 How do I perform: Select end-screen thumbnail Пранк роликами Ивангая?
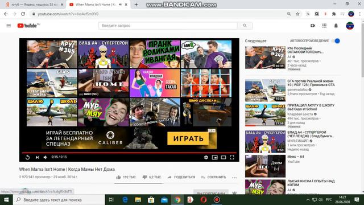pos(155,54)
